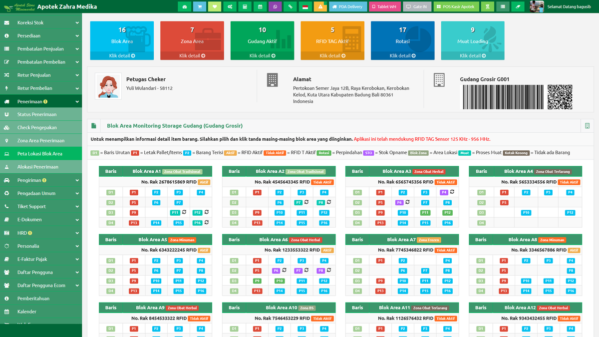
Task: Click the Pengiriman truck icon in sidebar
Action: pyautogui.click(x=6, y=180)
